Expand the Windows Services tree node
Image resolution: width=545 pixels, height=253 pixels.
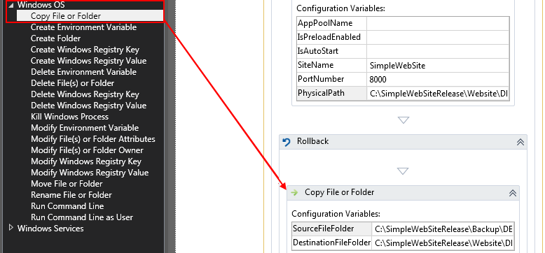pos(11,228)
